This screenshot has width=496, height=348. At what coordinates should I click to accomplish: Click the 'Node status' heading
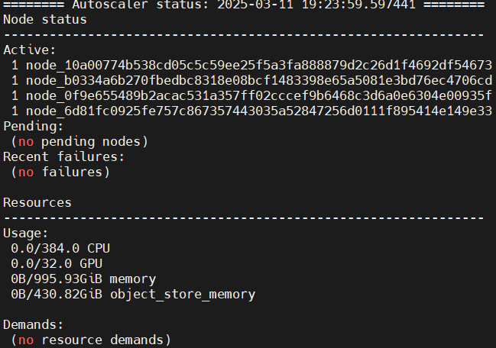pyautogui.click(x=45, y=20)
